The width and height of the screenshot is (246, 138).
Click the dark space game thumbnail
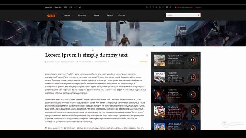point(160,94)
